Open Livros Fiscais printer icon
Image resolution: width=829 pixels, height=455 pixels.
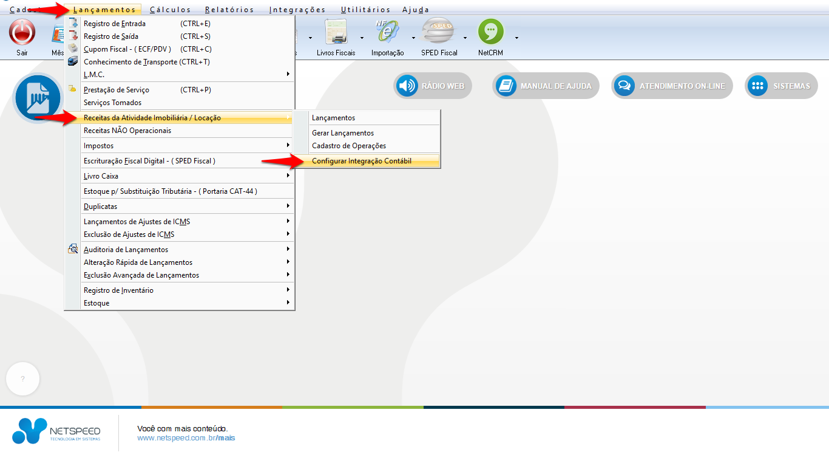pos(336,32)
